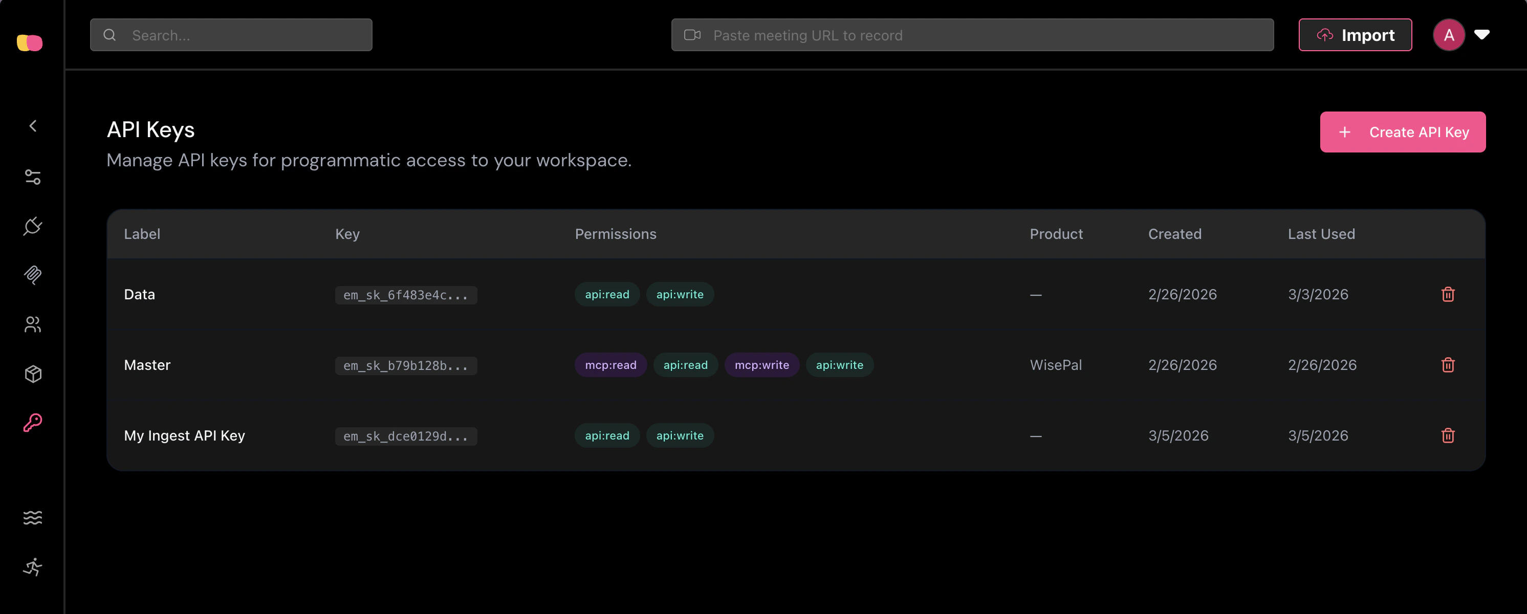Collapse sidebar with back chevron
This screenshot has height=614, width=1527.
coord(33,126)
